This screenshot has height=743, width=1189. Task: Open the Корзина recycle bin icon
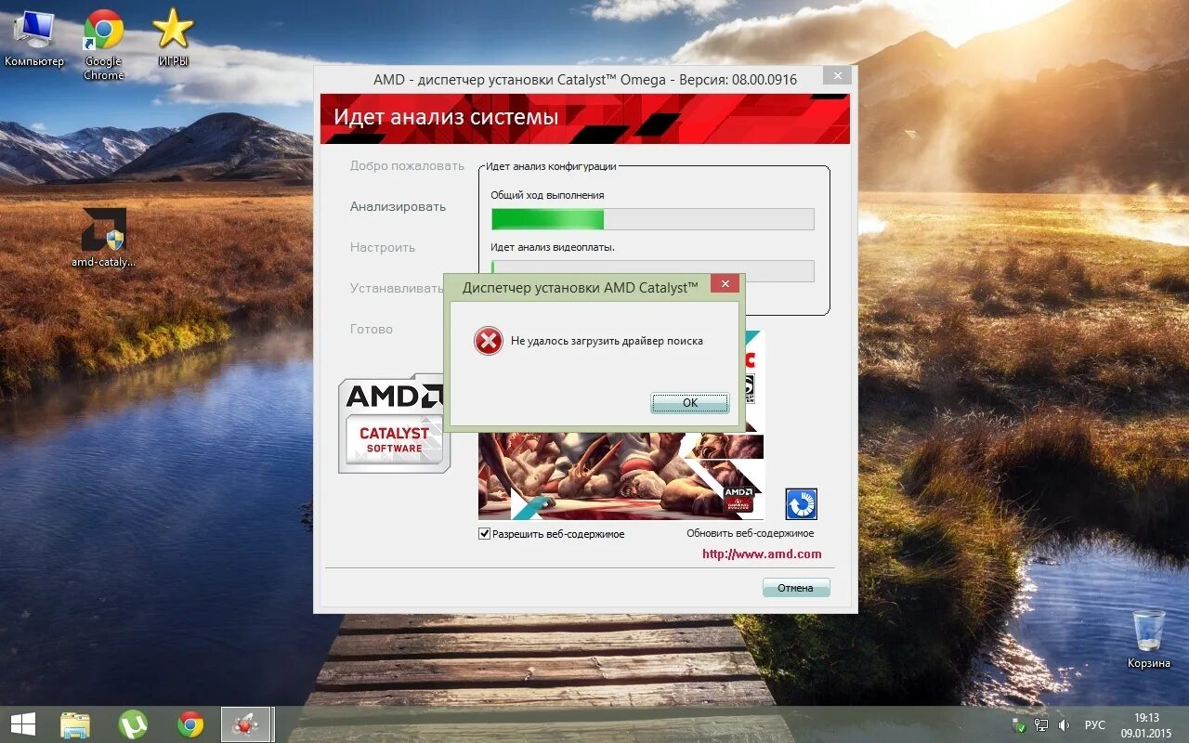pos(1149,639)
